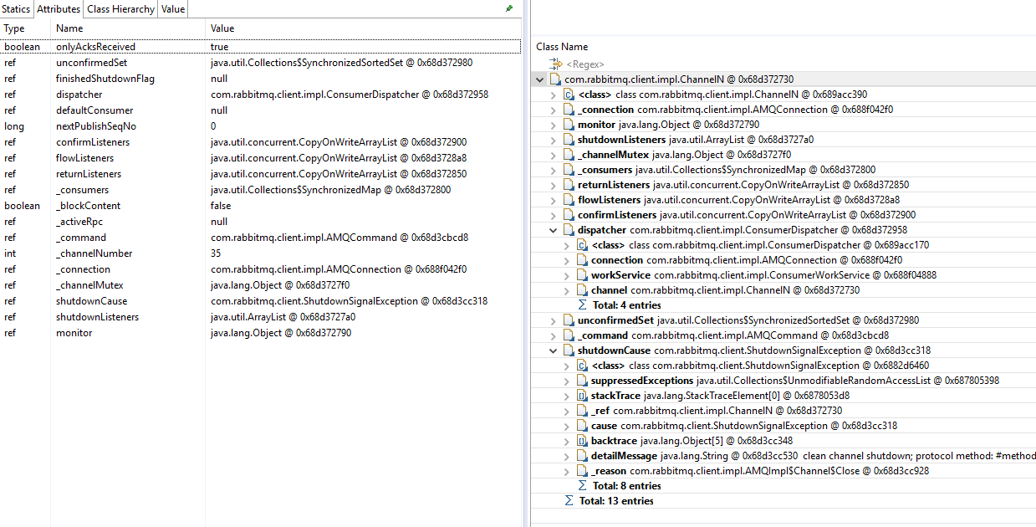Click the sigma icon beside Total: 8 entries
This screenshot has width=1036, height=527.
pyautogui.click(x=583, y=486)
